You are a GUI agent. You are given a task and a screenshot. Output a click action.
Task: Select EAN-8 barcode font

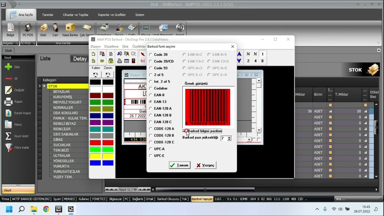[151, 95]
